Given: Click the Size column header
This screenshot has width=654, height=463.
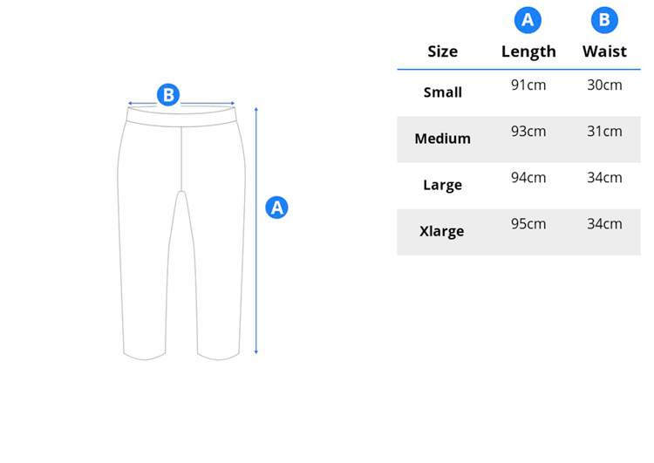Looking at the screenshot, I should 442,51.
